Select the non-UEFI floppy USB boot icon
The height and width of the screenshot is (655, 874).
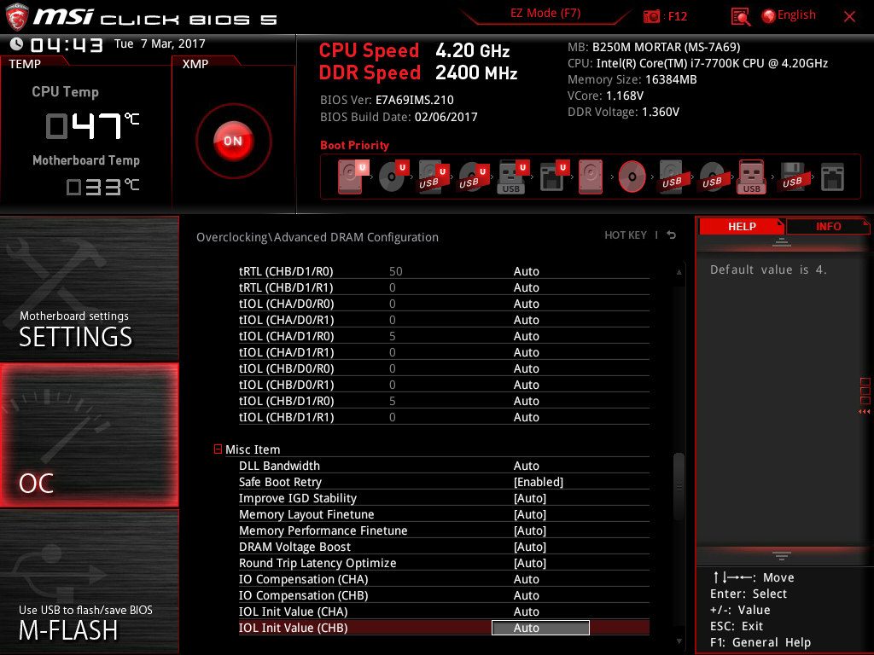[x=791, y=177]
